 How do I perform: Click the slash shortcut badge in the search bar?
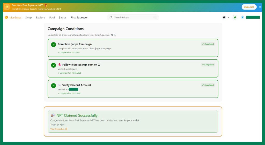coord(155,17)
